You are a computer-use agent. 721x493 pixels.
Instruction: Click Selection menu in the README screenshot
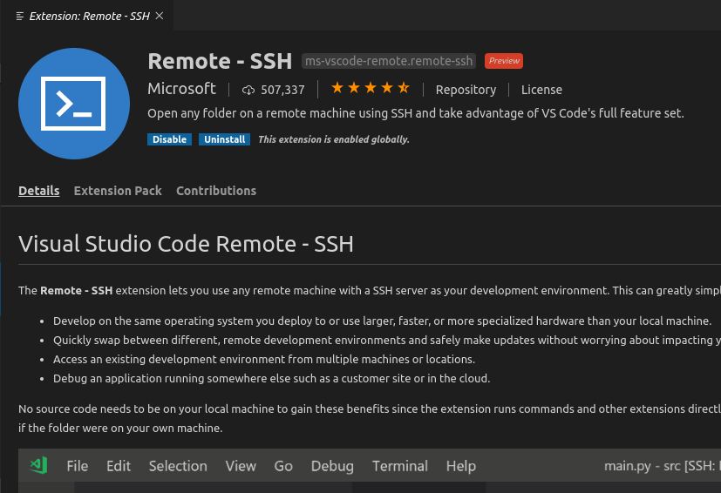(178, 466)
